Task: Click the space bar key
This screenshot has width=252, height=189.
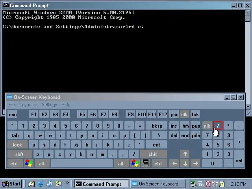Action: click(82, 163)
